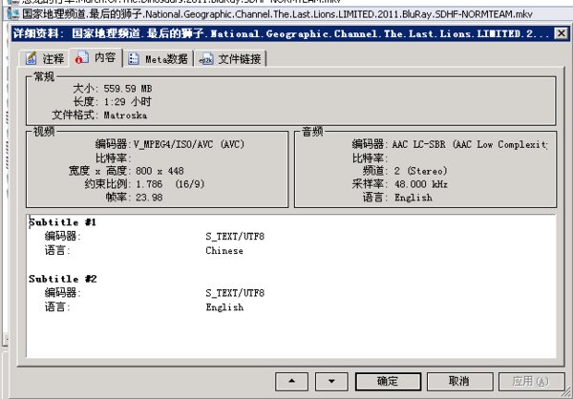Click the dialog title bar text
The image size is (573, 399).
[281, 33]
